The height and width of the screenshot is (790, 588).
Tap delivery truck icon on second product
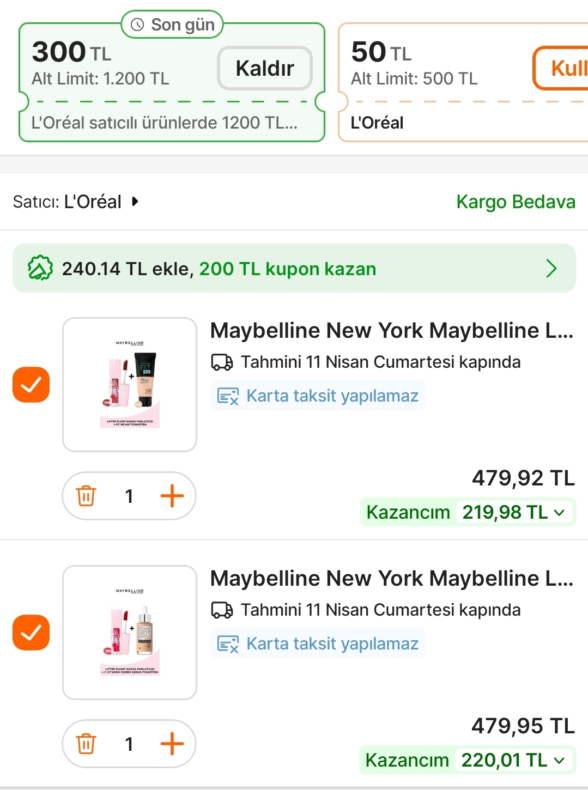pyautogui.click(x=222, y=610)
